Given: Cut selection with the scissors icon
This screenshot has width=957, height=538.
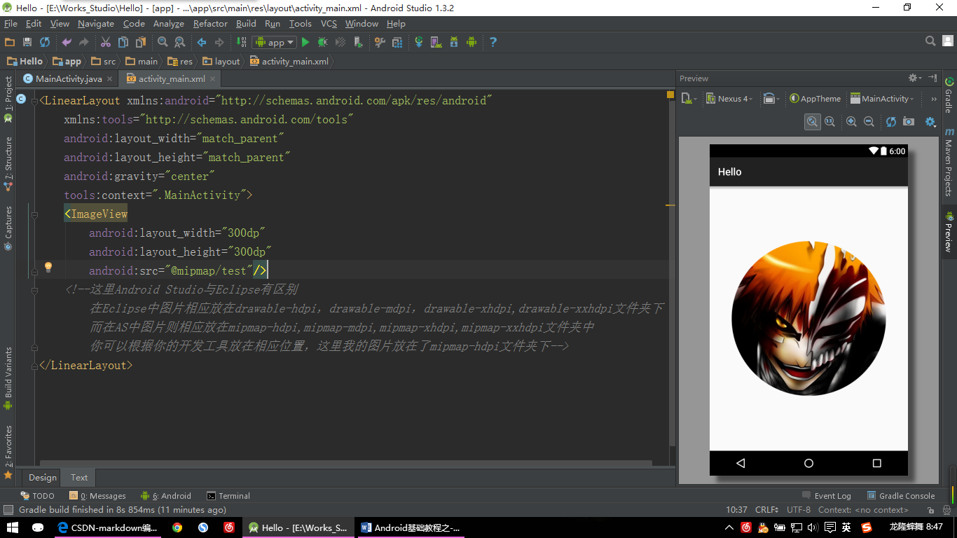Looking at the screenshot, I should 106,42.
